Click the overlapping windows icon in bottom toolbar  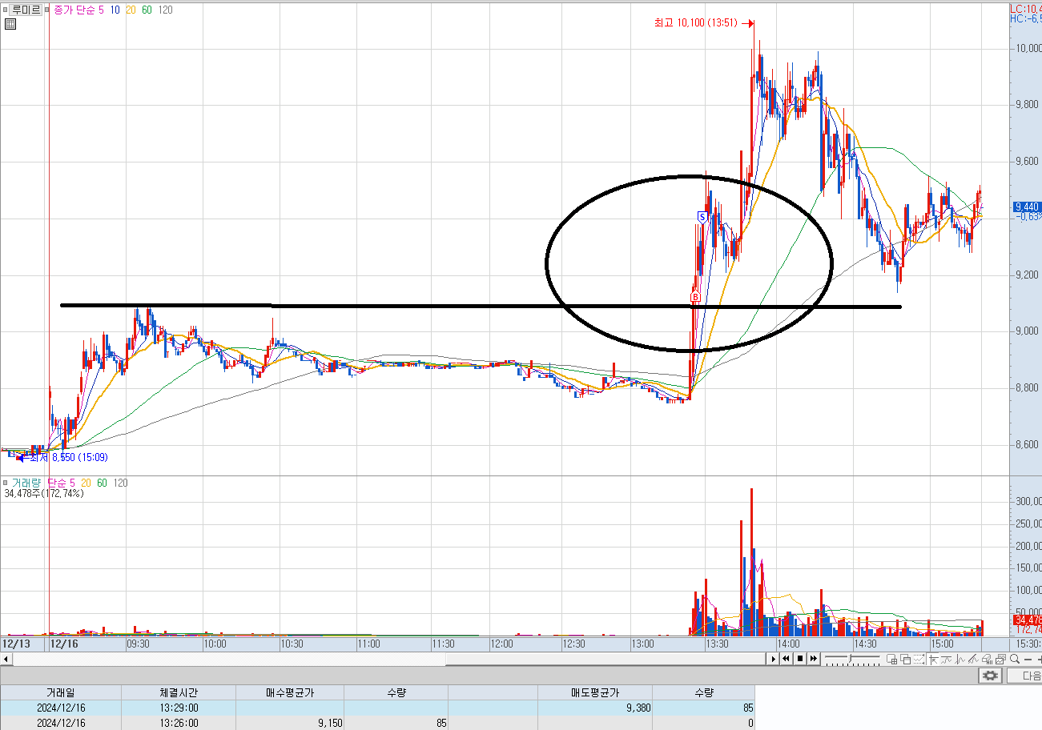[x=906, y=659]
